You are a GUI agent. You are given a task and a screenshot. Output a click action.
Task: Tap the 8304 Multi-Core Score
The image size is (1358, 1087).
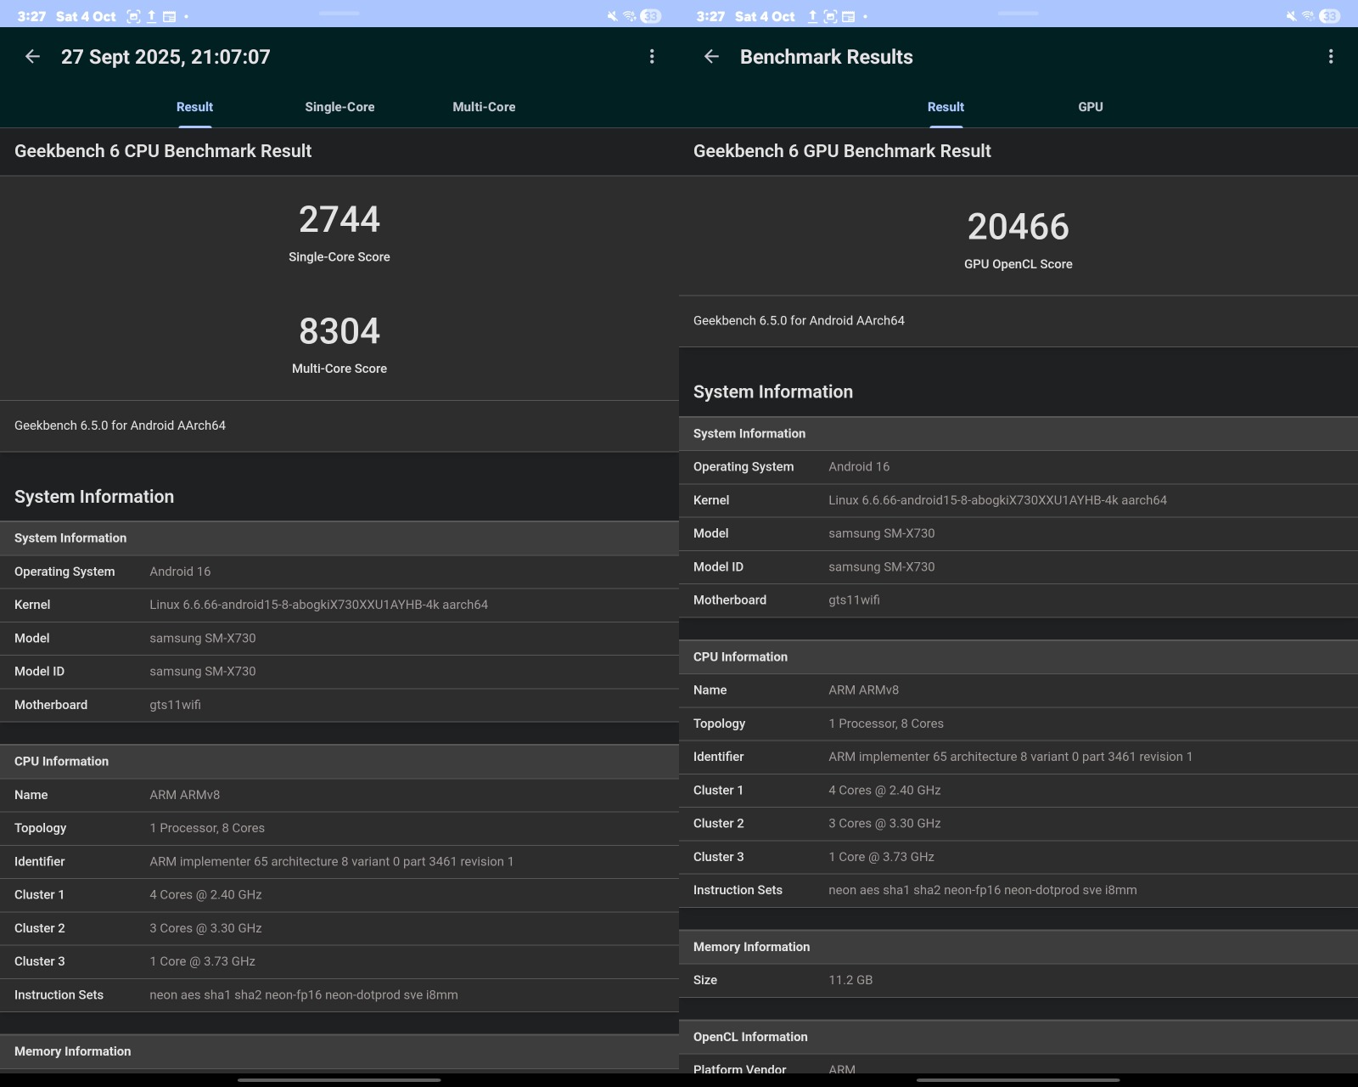[x=339, y=332]
